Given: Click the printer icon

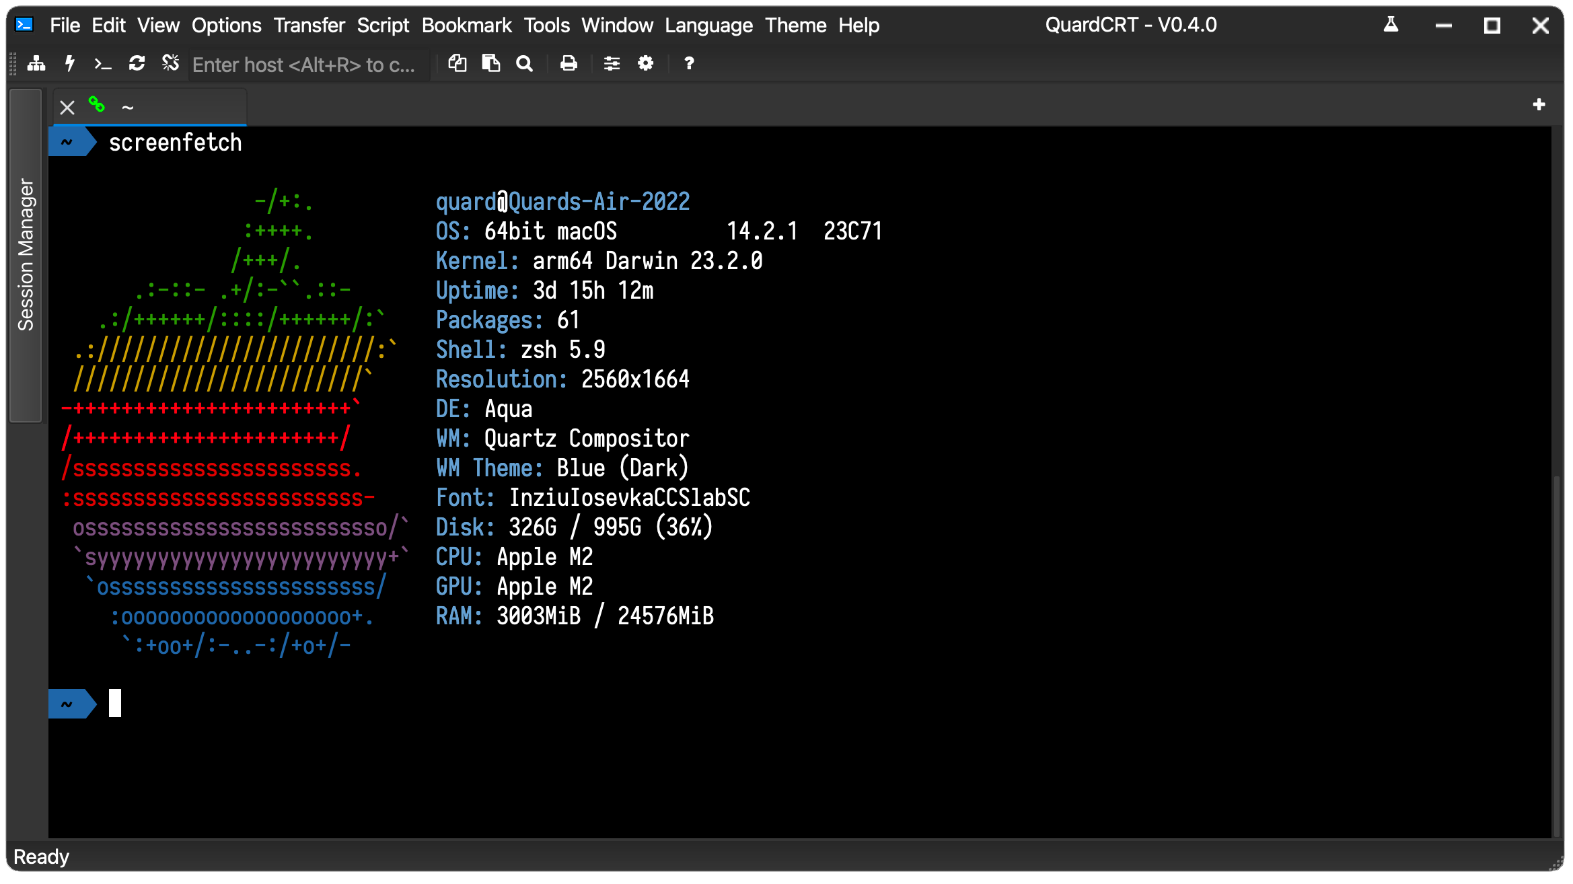Looking at the screenshot, I should click(569, 64).
